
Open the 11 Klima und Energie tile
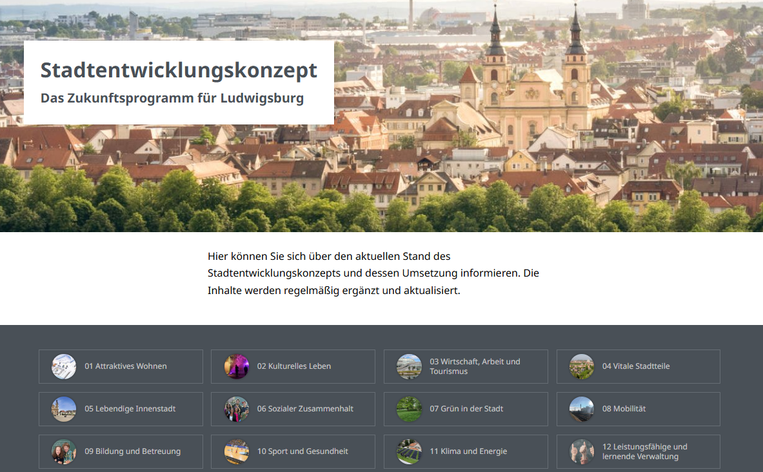(x=466, y=451)
